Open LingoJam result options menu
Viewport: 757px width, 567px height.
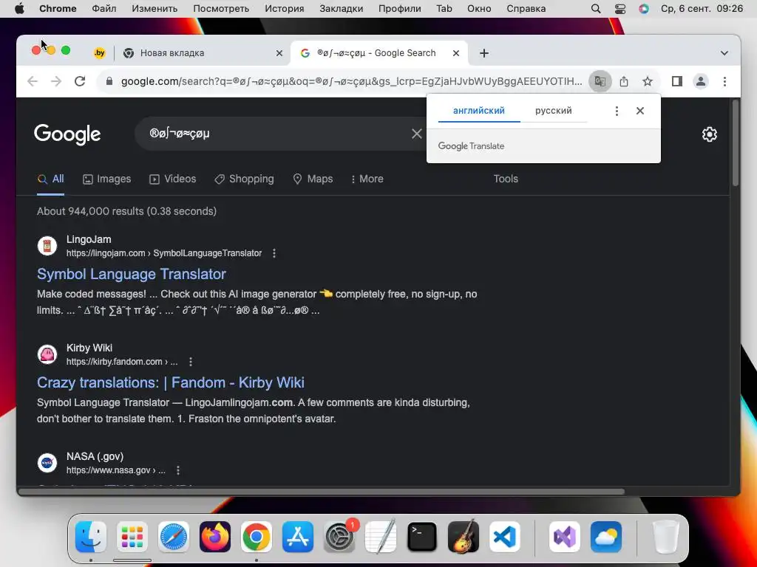pyautogui.click(x=274, y=253)
